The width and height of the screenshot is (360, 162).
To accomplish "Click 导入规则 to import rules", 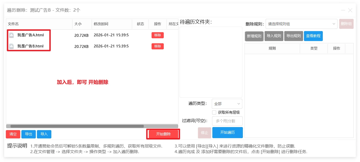I will click(274, 36).
